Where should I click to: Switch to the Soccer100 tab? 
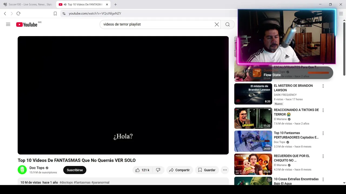(28, 4)
